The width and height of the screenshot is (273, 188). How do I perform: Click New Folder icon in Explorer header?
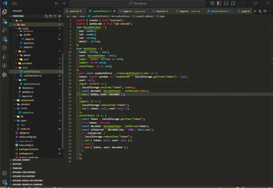tap(51, 16)
